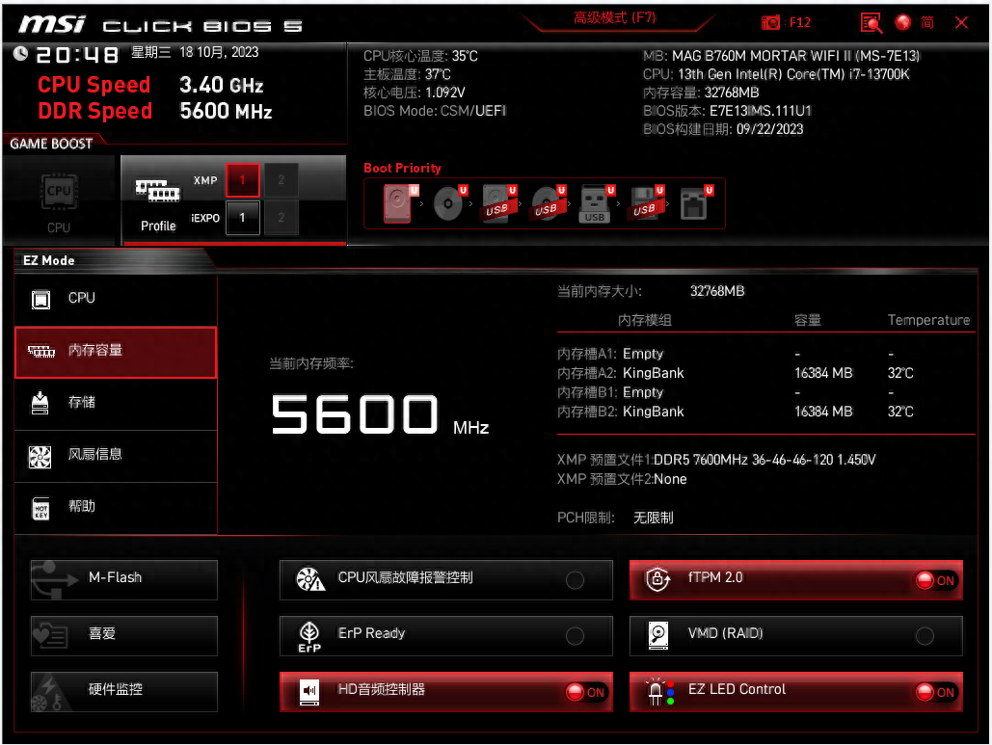This screenshot has width=992, height=745.
Task: Click the fTPM shield lock icon
Action: [x=657, y=578]
